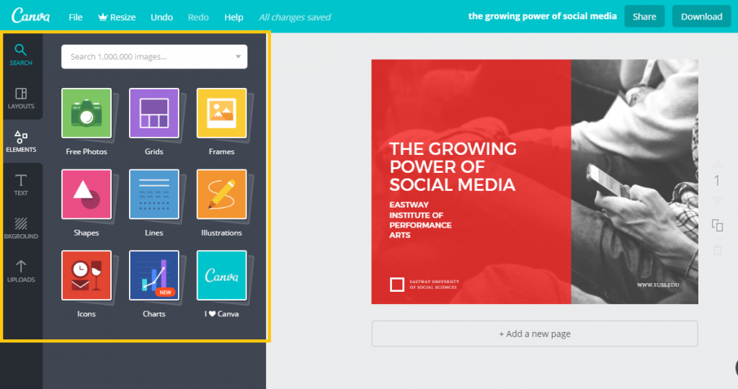Click the Share button
Screen dimensions: 738x389
pos(644,17)
